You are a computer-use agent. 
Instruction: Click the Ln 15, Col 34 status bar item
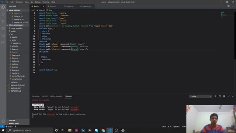click(166, 126)
